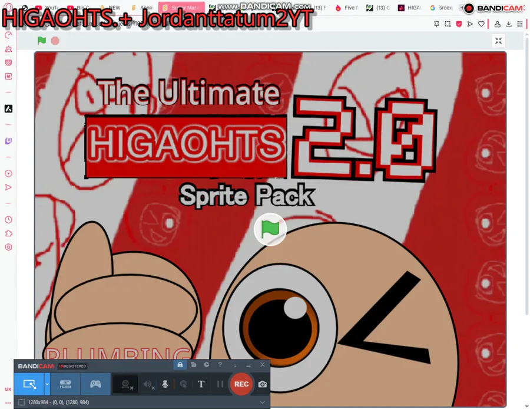Switch to the NEW tab
Image resolution: width=530 pixels, height=409 pixels.
tap(111, 8)
